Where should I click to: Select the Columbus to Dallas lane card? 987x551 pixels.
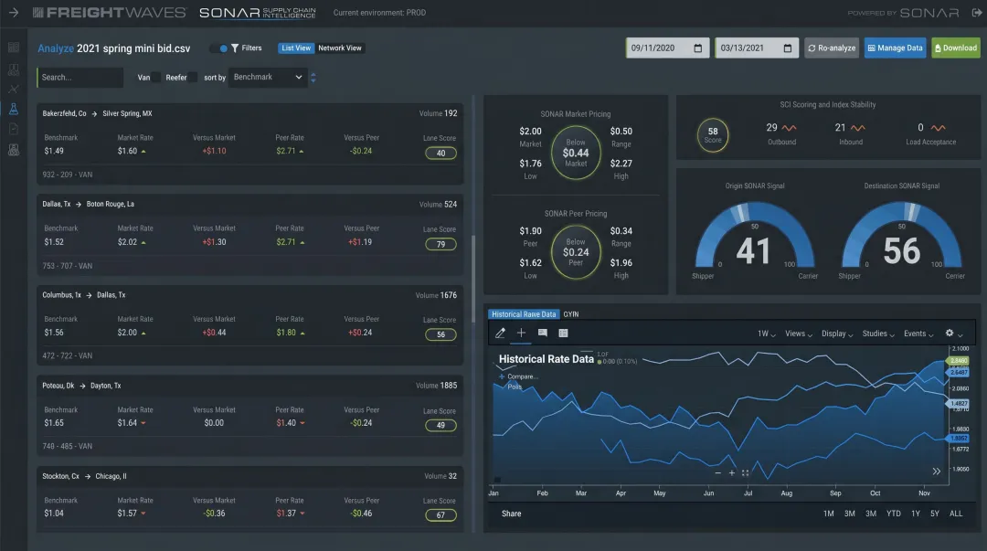(249, 325)
